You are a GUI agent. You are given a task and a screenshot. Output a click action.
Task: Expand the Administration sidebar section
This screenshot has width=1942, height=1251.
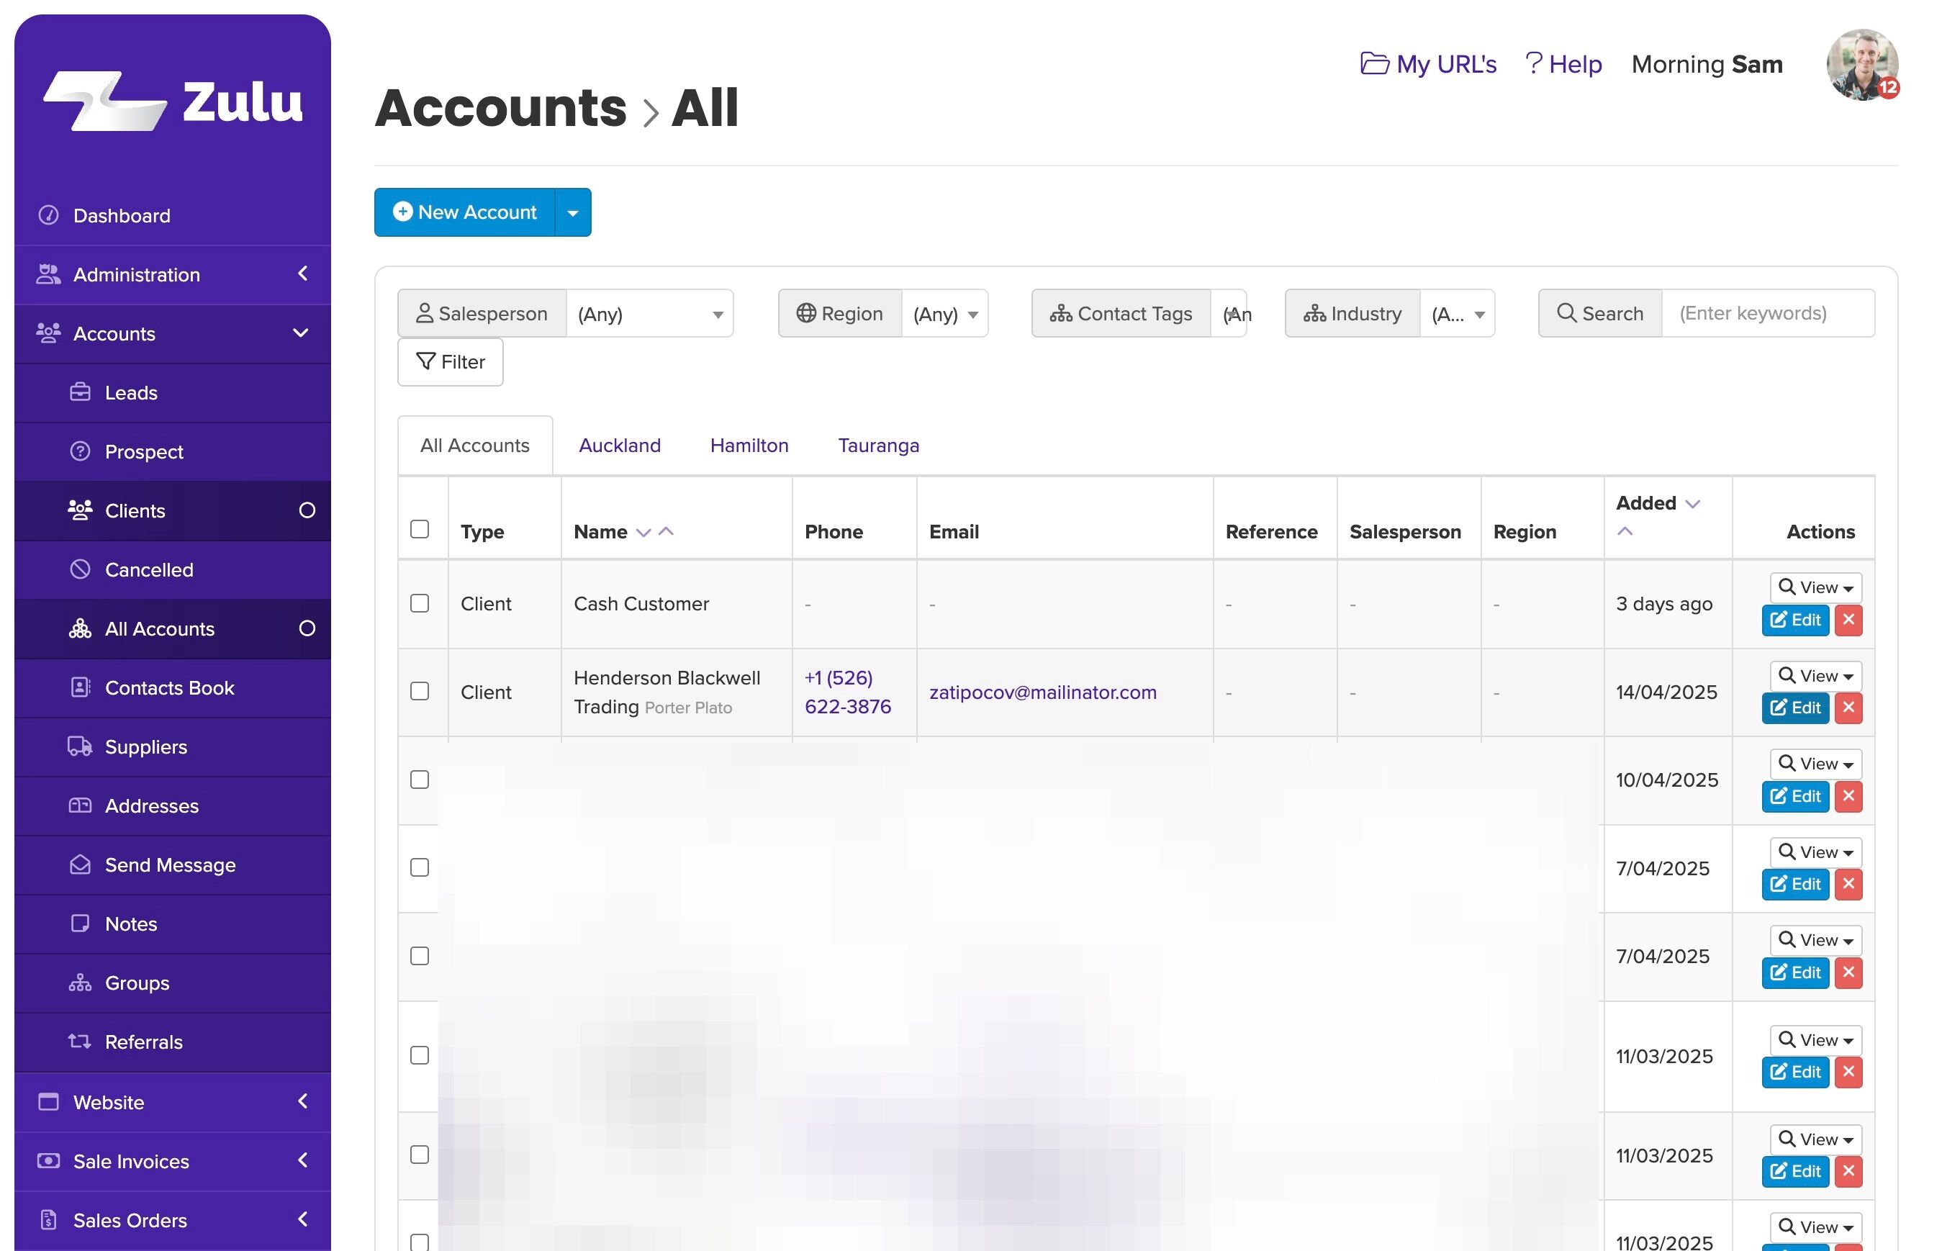tap(172, 274)
